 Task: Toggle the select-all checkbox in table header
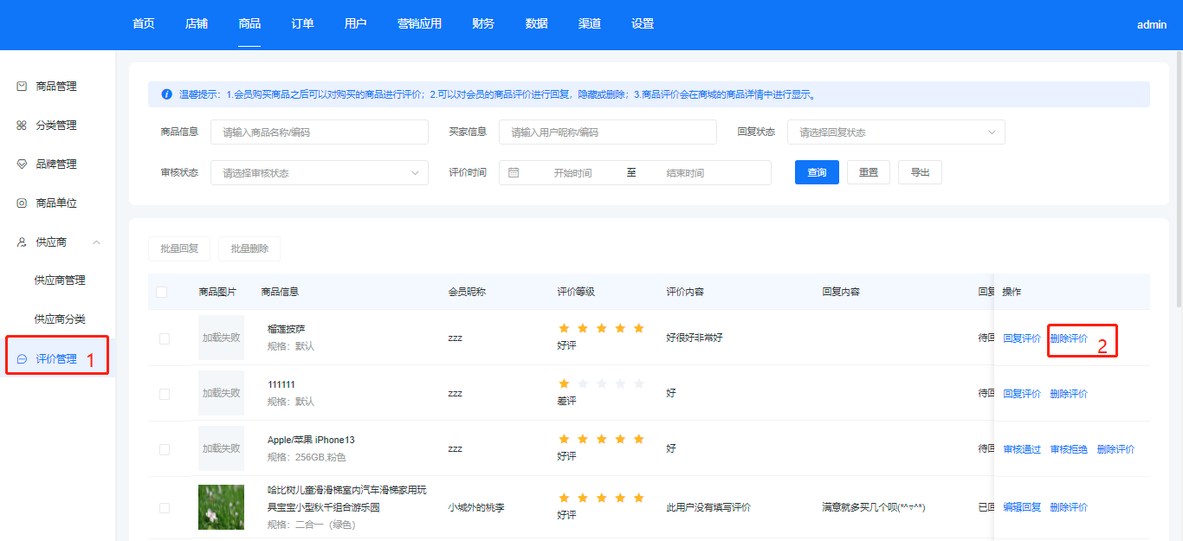pos(162,292)
